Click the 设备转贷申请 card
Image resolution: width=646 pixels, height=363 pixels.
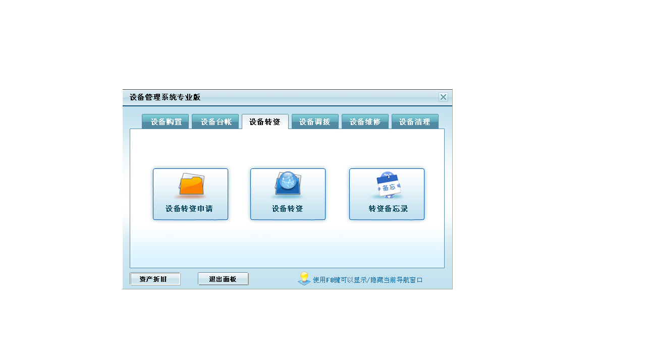tap(190, 194)
